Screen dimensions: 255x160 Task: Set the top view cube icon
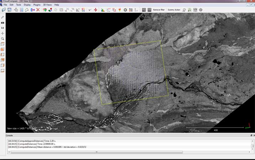[2, 44]
